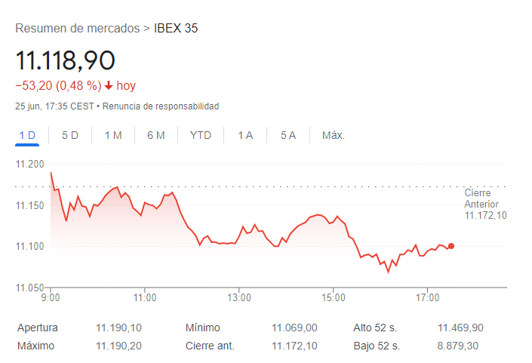This screenshot has height=363, width=532.
Task: Click the Alto 52 s. value
Action: click(x=460, y=328)
